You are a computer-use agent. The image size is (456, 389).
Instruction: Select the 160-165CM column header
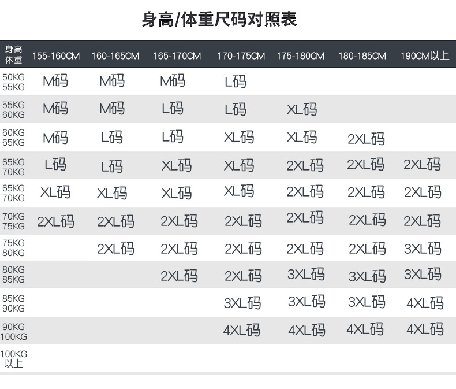click(115, 56)
